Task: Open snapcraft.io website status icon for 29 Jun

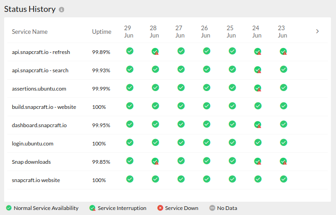Action: [130, 179]
